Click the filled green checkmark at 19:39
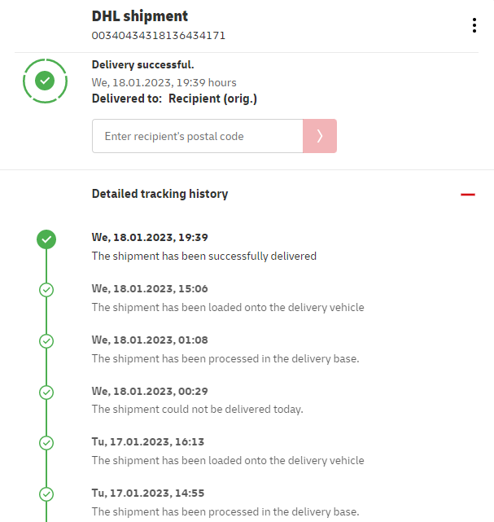The image size is (494, 522). [x=46, y=239]
